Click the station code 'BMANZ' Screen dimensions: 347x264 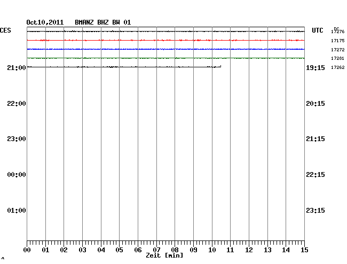[84, 22]
